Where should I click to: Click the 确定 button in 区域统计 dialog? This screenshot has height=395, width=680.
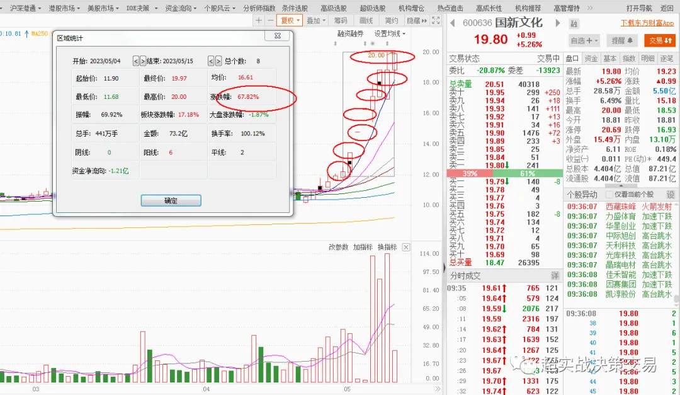point(171,200)
